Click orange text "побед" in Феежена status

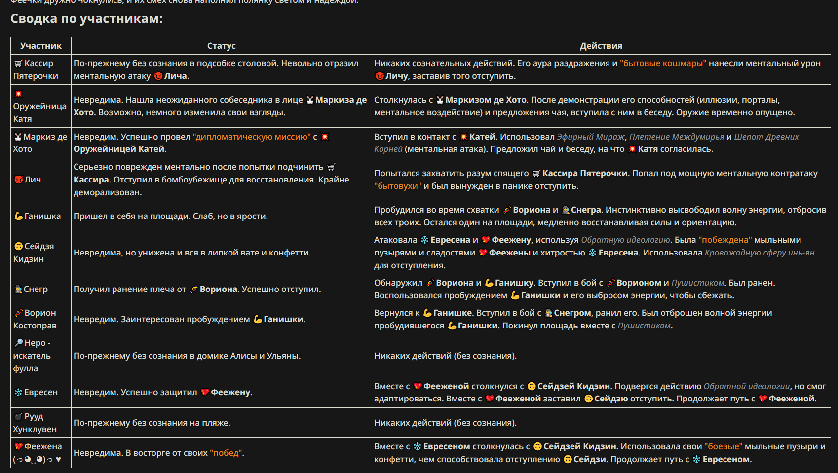[226, 453]
